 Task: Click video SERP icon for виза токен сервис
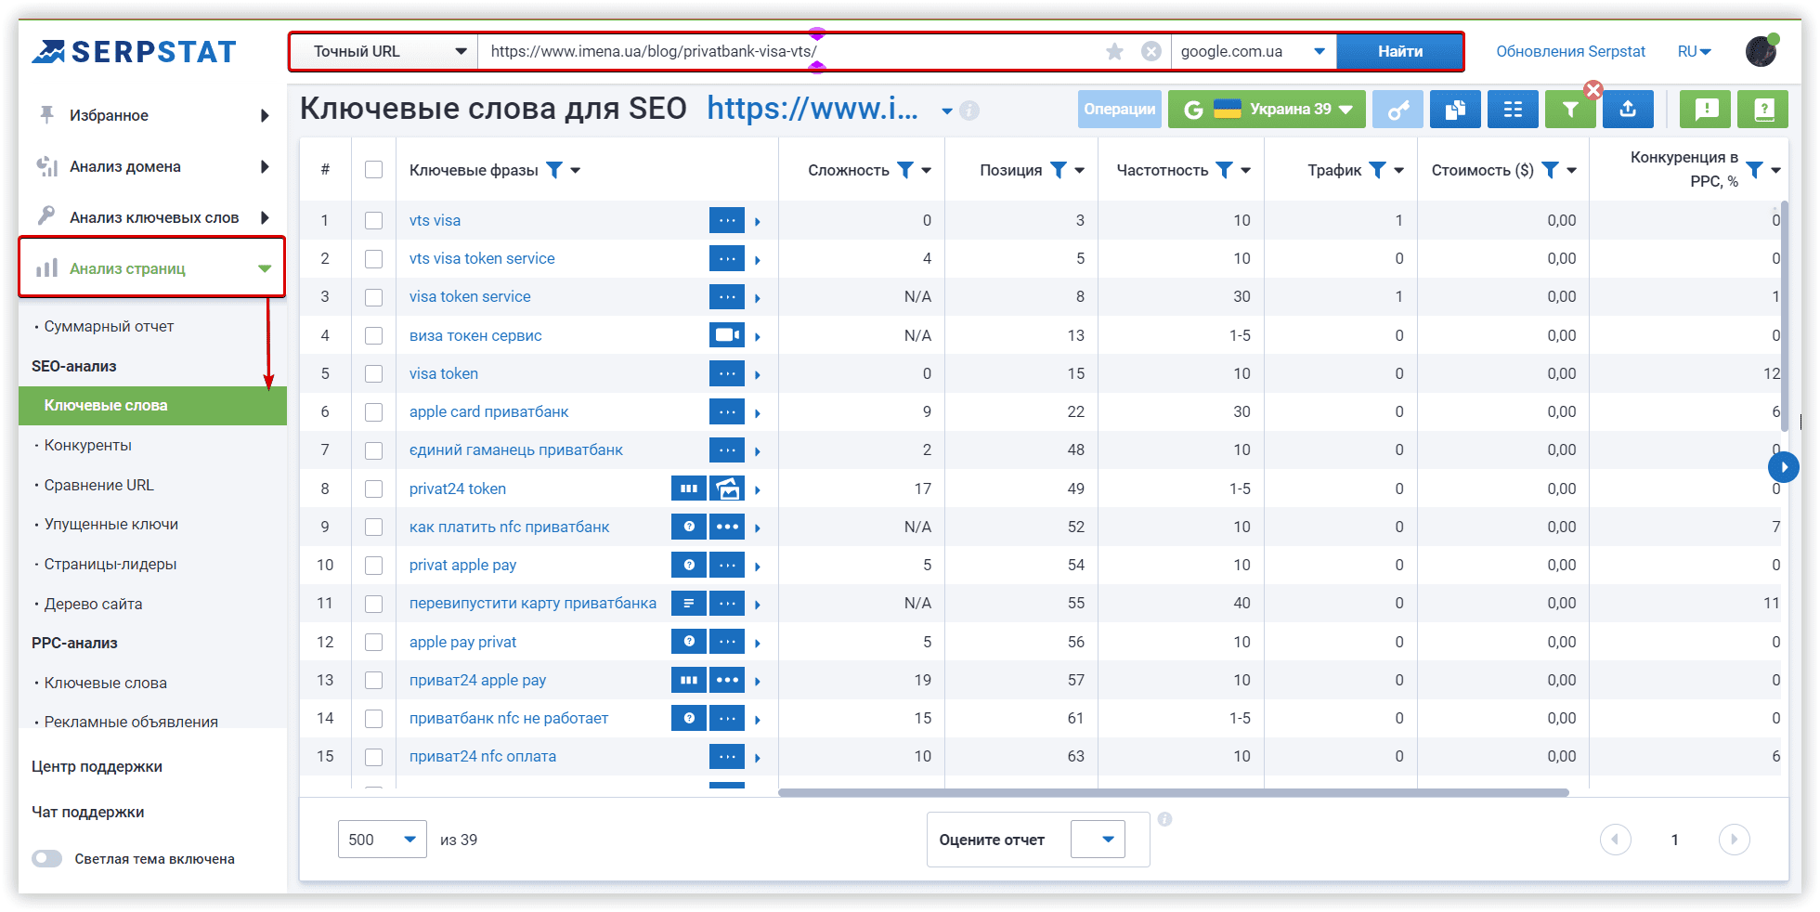coord(727,335)
